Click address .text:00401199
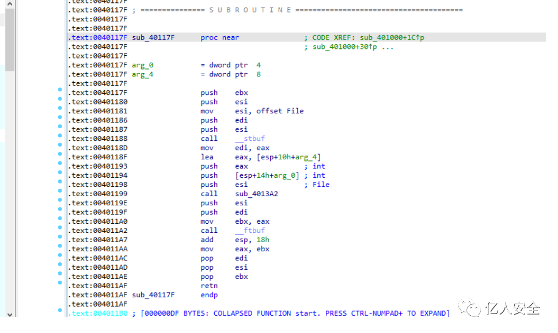558x333 pixels. pos(97,194)
